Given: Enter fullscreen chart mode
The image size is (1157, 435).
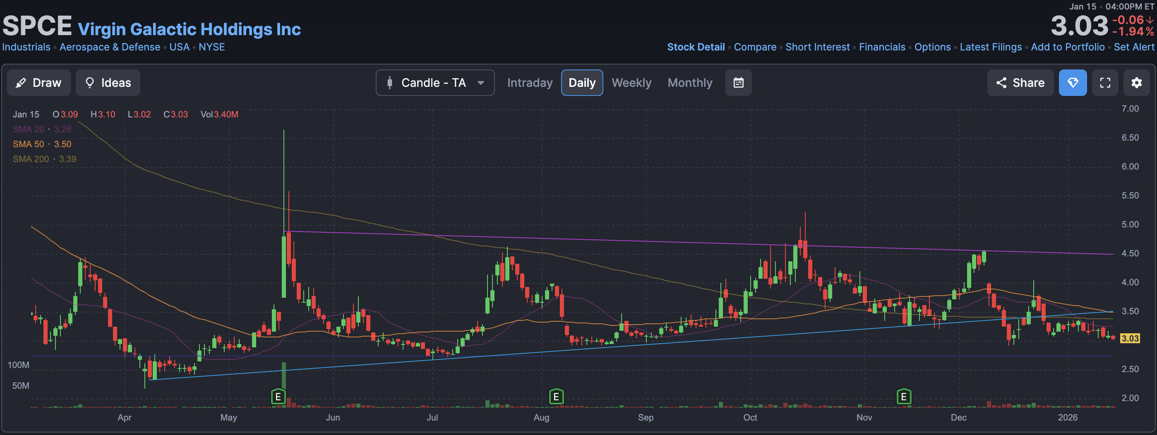Looking at the screenshot, I should point(1105,83).
